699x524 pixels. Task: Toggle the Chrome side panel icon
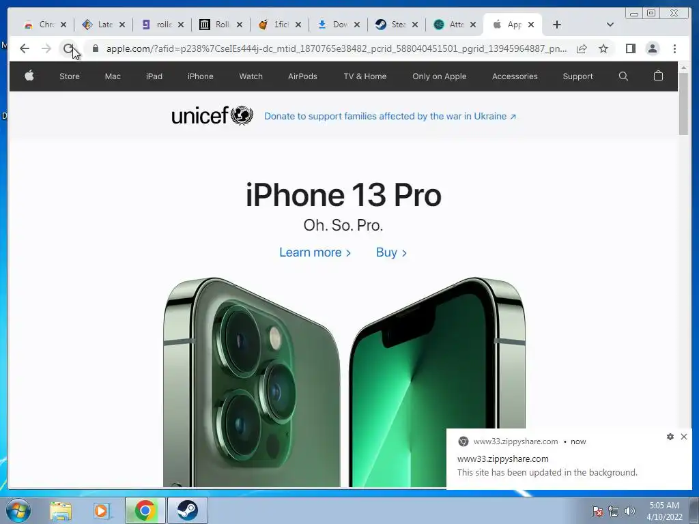coord(630,48)
